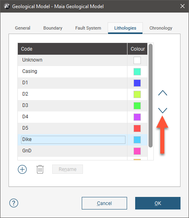Click the lithology list vertical scrollbar
This screenshot has height=218, width=189.
(151, 96)
